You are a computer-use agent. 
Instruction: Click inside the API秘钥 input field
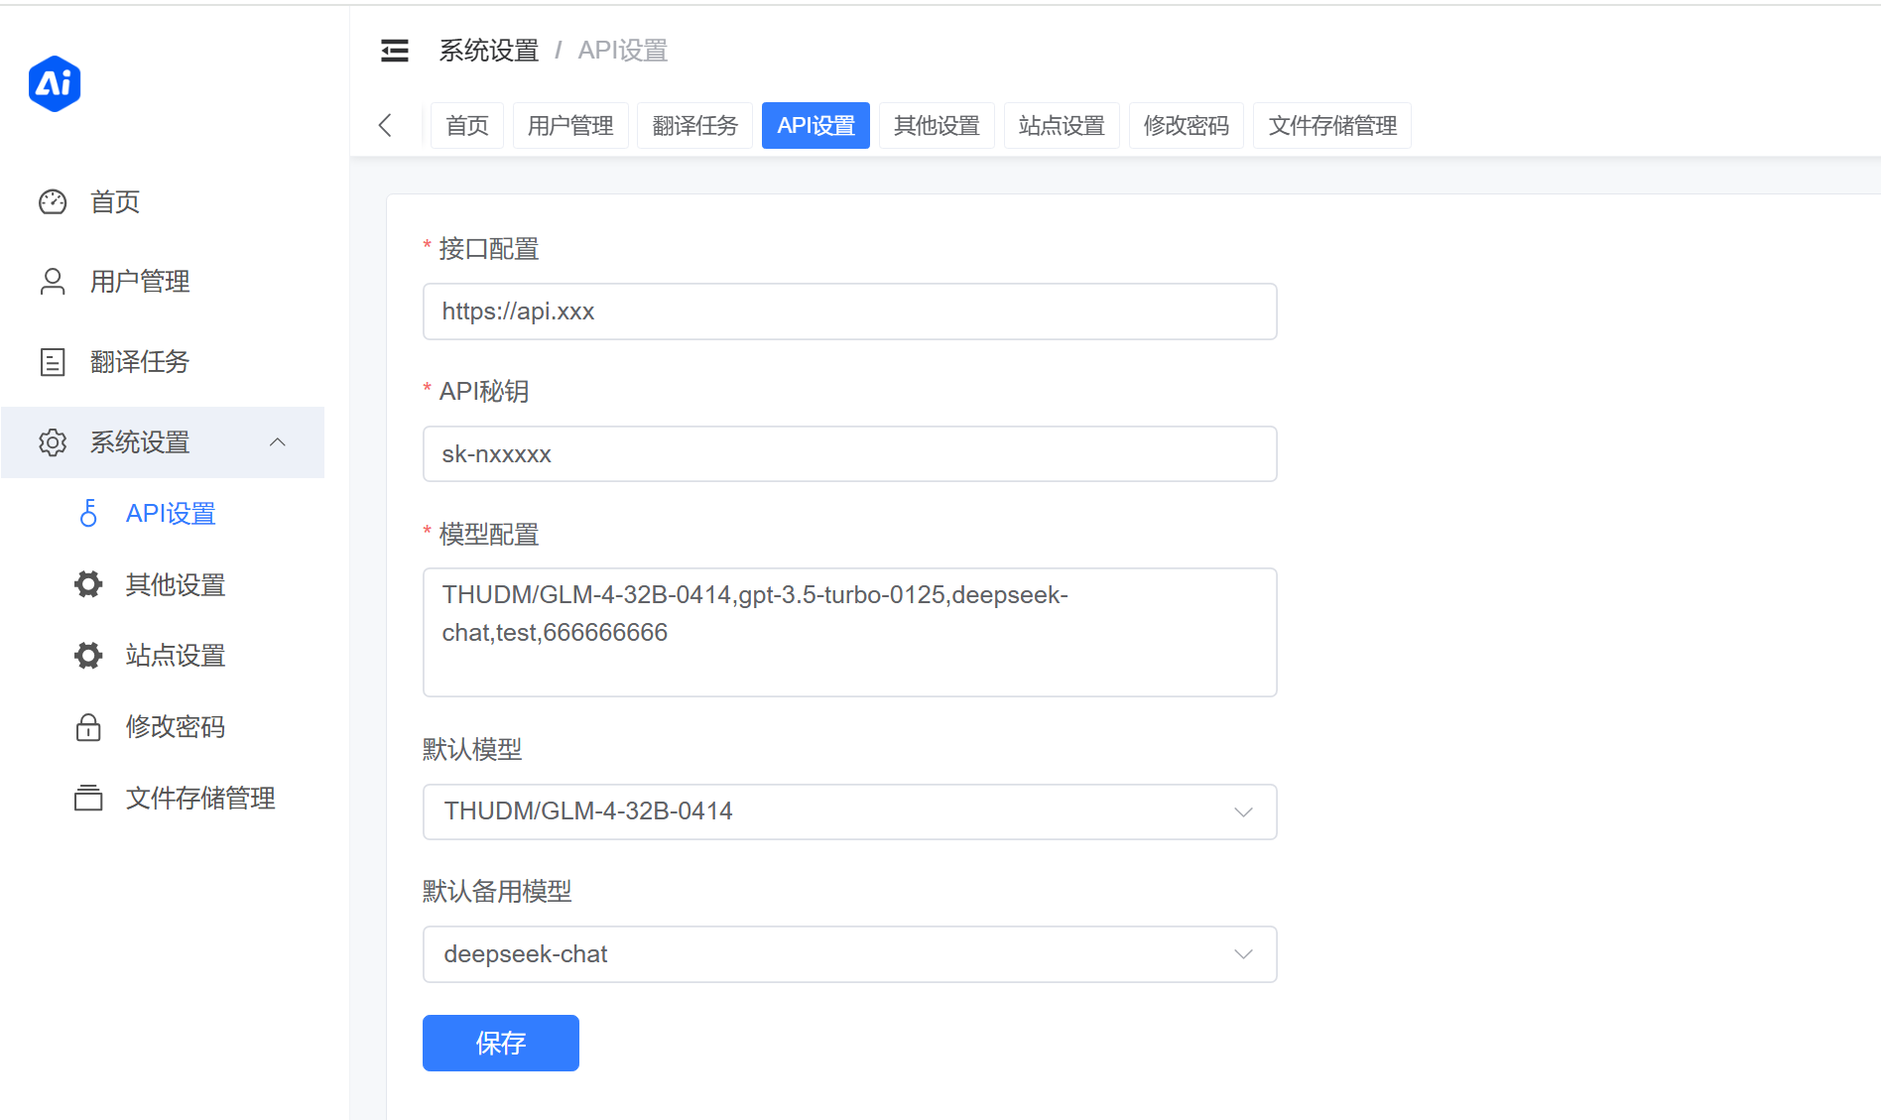pyautogui.click(x=849, y=453)
